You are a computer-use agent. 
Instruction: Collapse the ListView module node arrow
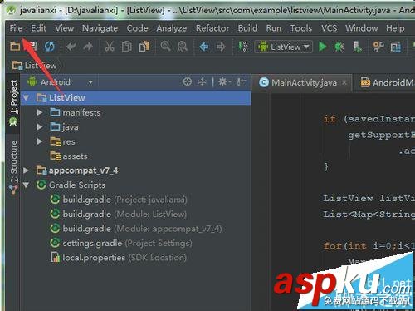[27, 97]
